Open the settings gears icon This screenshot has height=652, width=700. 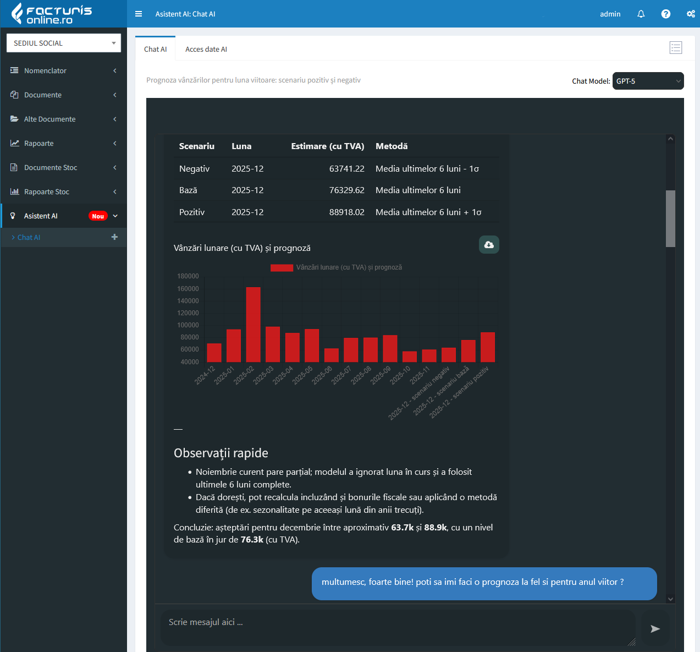click(x=691, y=14)
